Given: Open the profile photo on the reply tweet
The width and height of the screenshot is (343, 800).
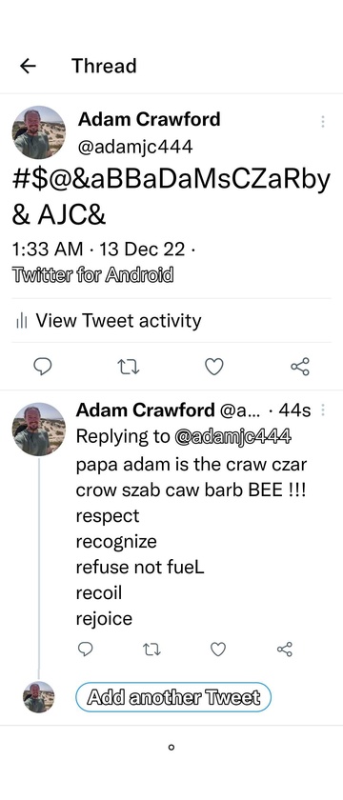Looking at the screenshot, I should 39,430.
